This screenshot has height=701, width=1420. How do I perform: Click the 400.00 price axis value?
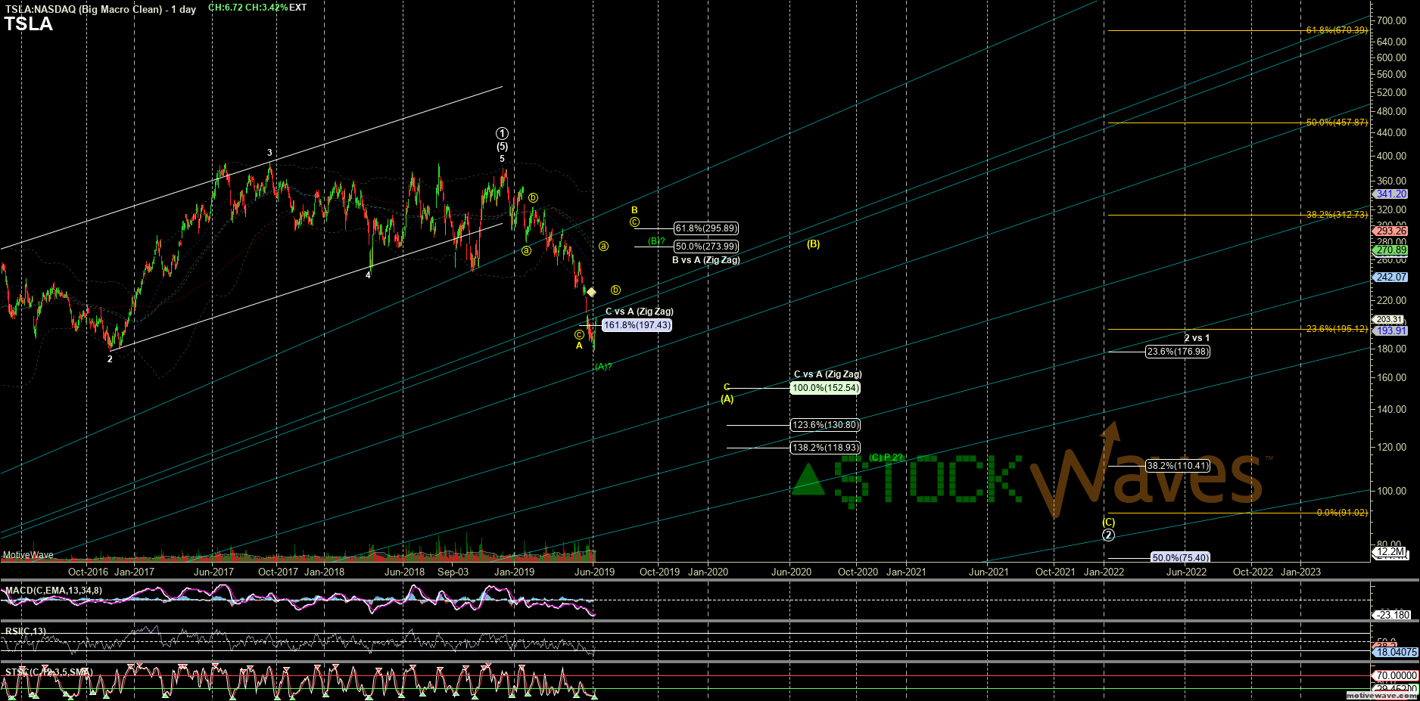1392,156
